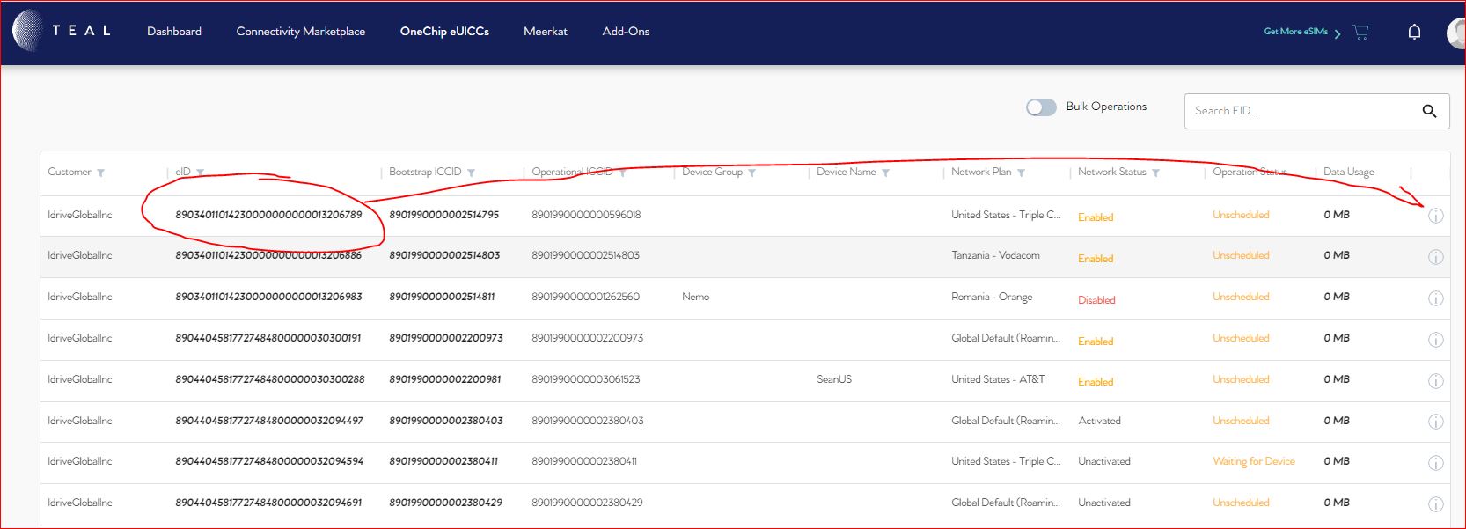
Task: Click Waiting for Device status
Action: 1253,461
